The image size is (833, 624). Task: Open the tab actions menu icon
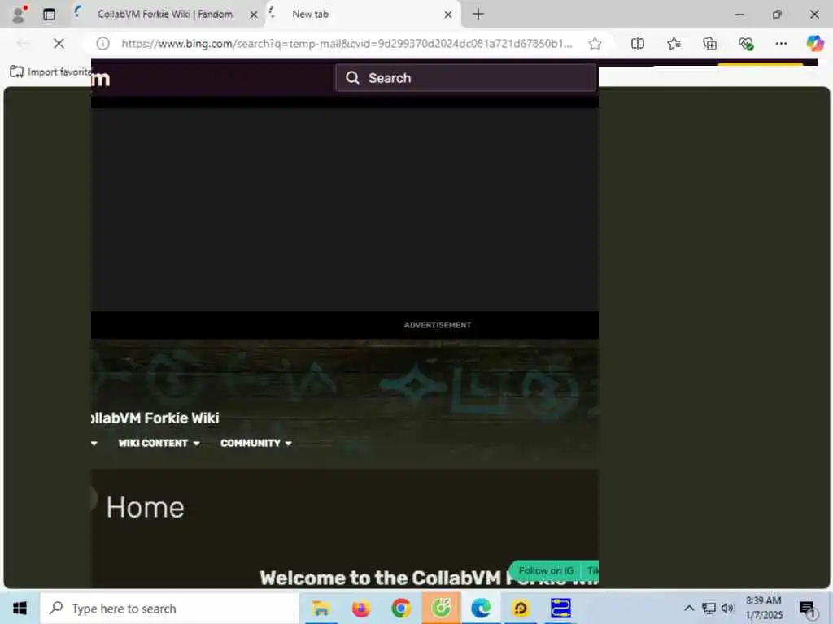[x=49, y=15]
